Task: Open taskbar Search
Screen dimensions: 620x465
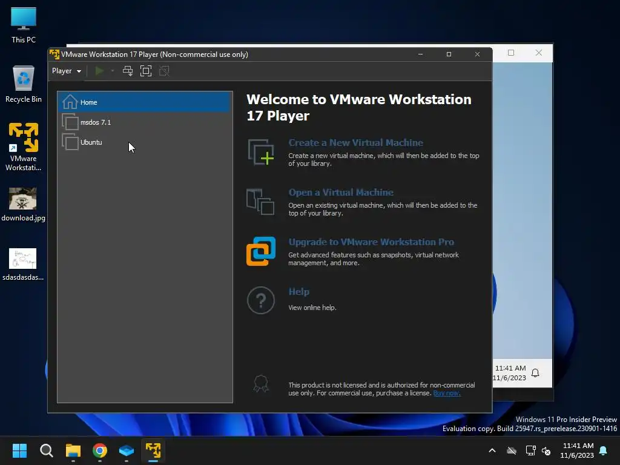Action: click(46, 450)
